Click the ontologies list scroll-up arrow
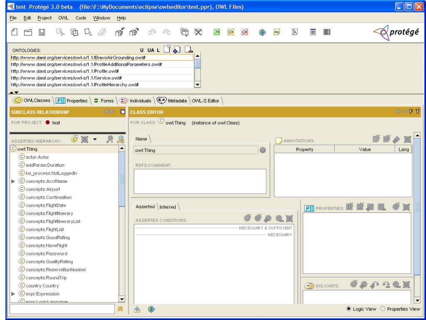 coord(198,56)
